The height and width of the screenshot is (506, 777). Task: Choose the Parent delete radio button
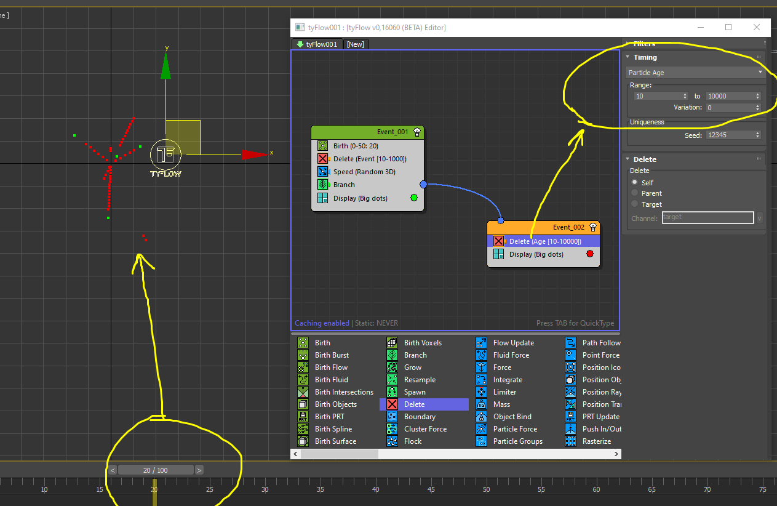[x=635, y=193]
